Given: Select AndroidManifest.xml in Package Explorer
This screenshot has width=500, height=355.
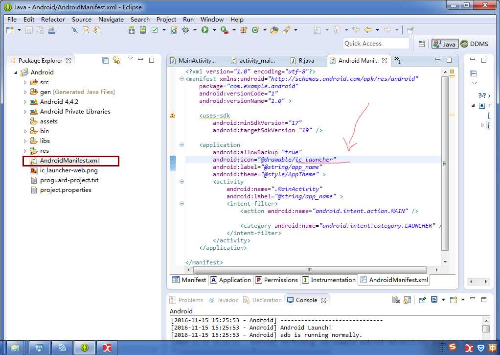Looking at the screenshot, I should 69,161.
